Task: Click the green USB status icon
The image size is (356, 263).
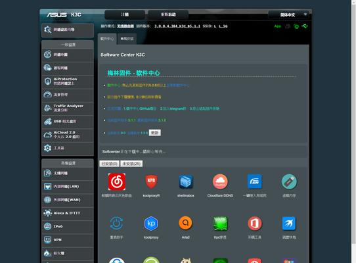Action: (305, 26)
